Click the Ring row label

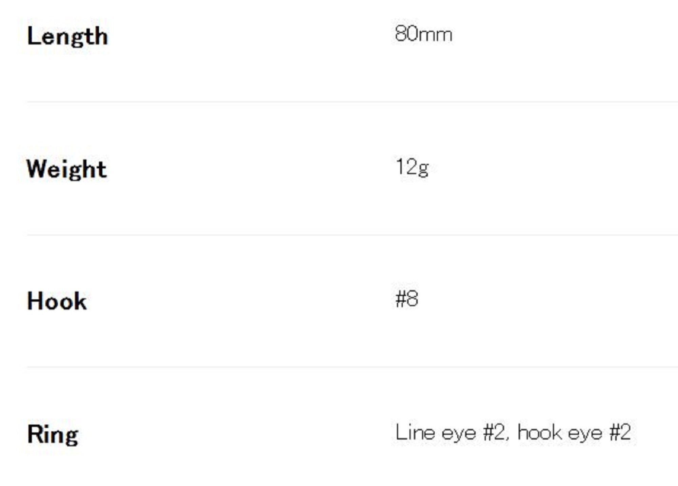tap(53, 434)
